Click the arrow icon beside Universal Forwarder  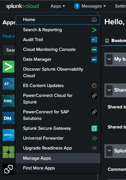point(94,138)
